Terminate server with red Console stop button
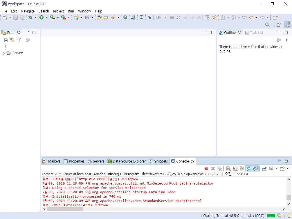292x219 pixels. tap(206, 169)
